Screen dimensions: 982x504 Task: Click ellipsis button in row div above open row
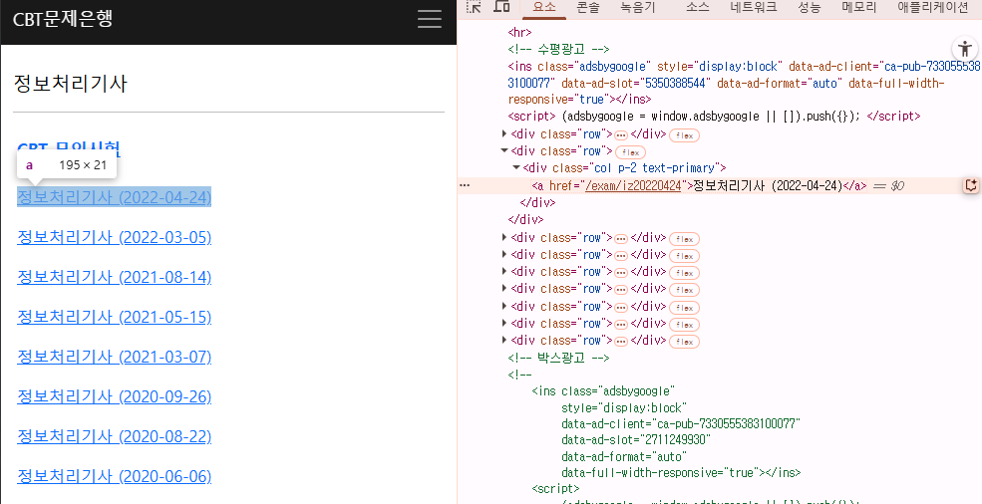tap(621, 135)
